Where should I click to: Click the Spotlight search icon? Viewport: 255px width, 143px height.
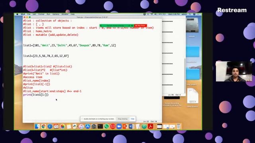(x=190, y=14)
